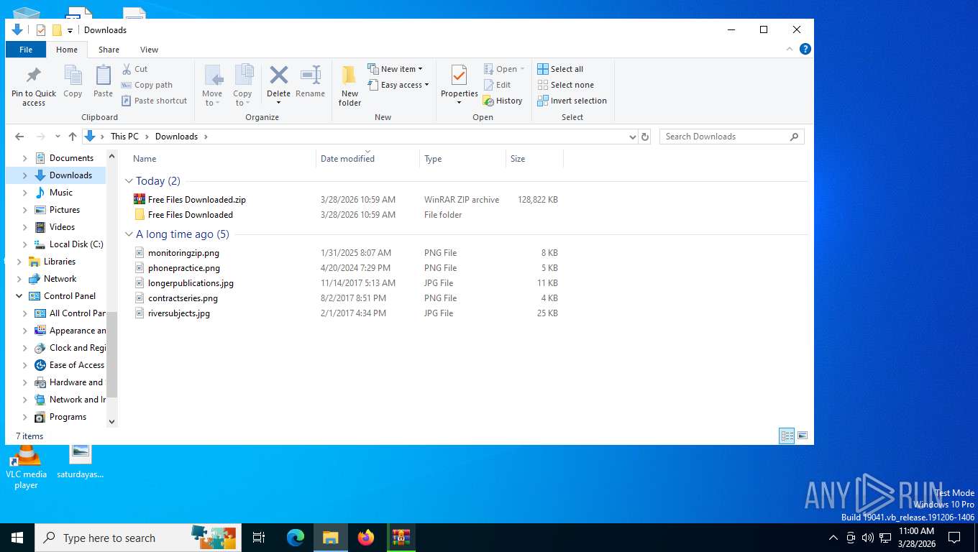978x552 pixels.
Task: Select monitoringzip.png file
Action: [x=183, y=253]
